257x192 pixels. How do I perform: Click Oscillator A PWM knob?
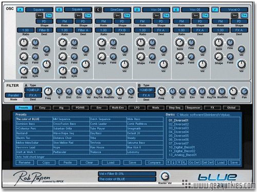(24, 71)
